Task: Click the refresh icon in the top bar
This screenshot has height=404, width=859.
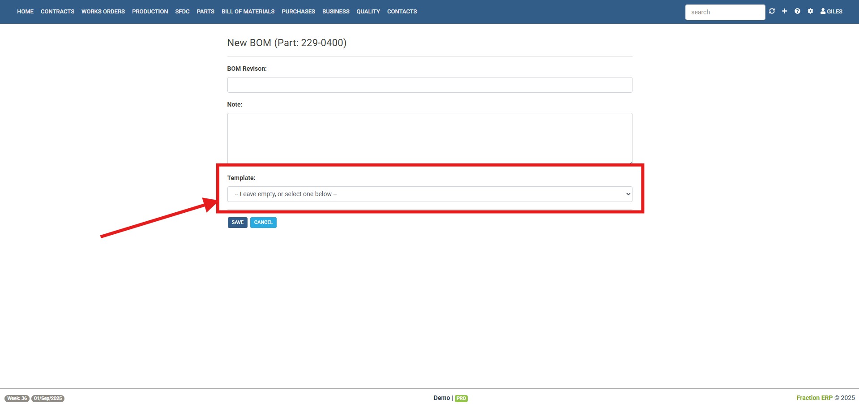Action: point(772,11)
